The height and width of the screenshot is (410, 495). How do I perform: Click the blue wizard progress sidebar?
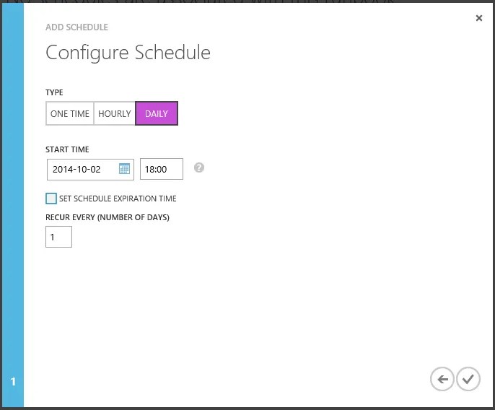point(13,205)
